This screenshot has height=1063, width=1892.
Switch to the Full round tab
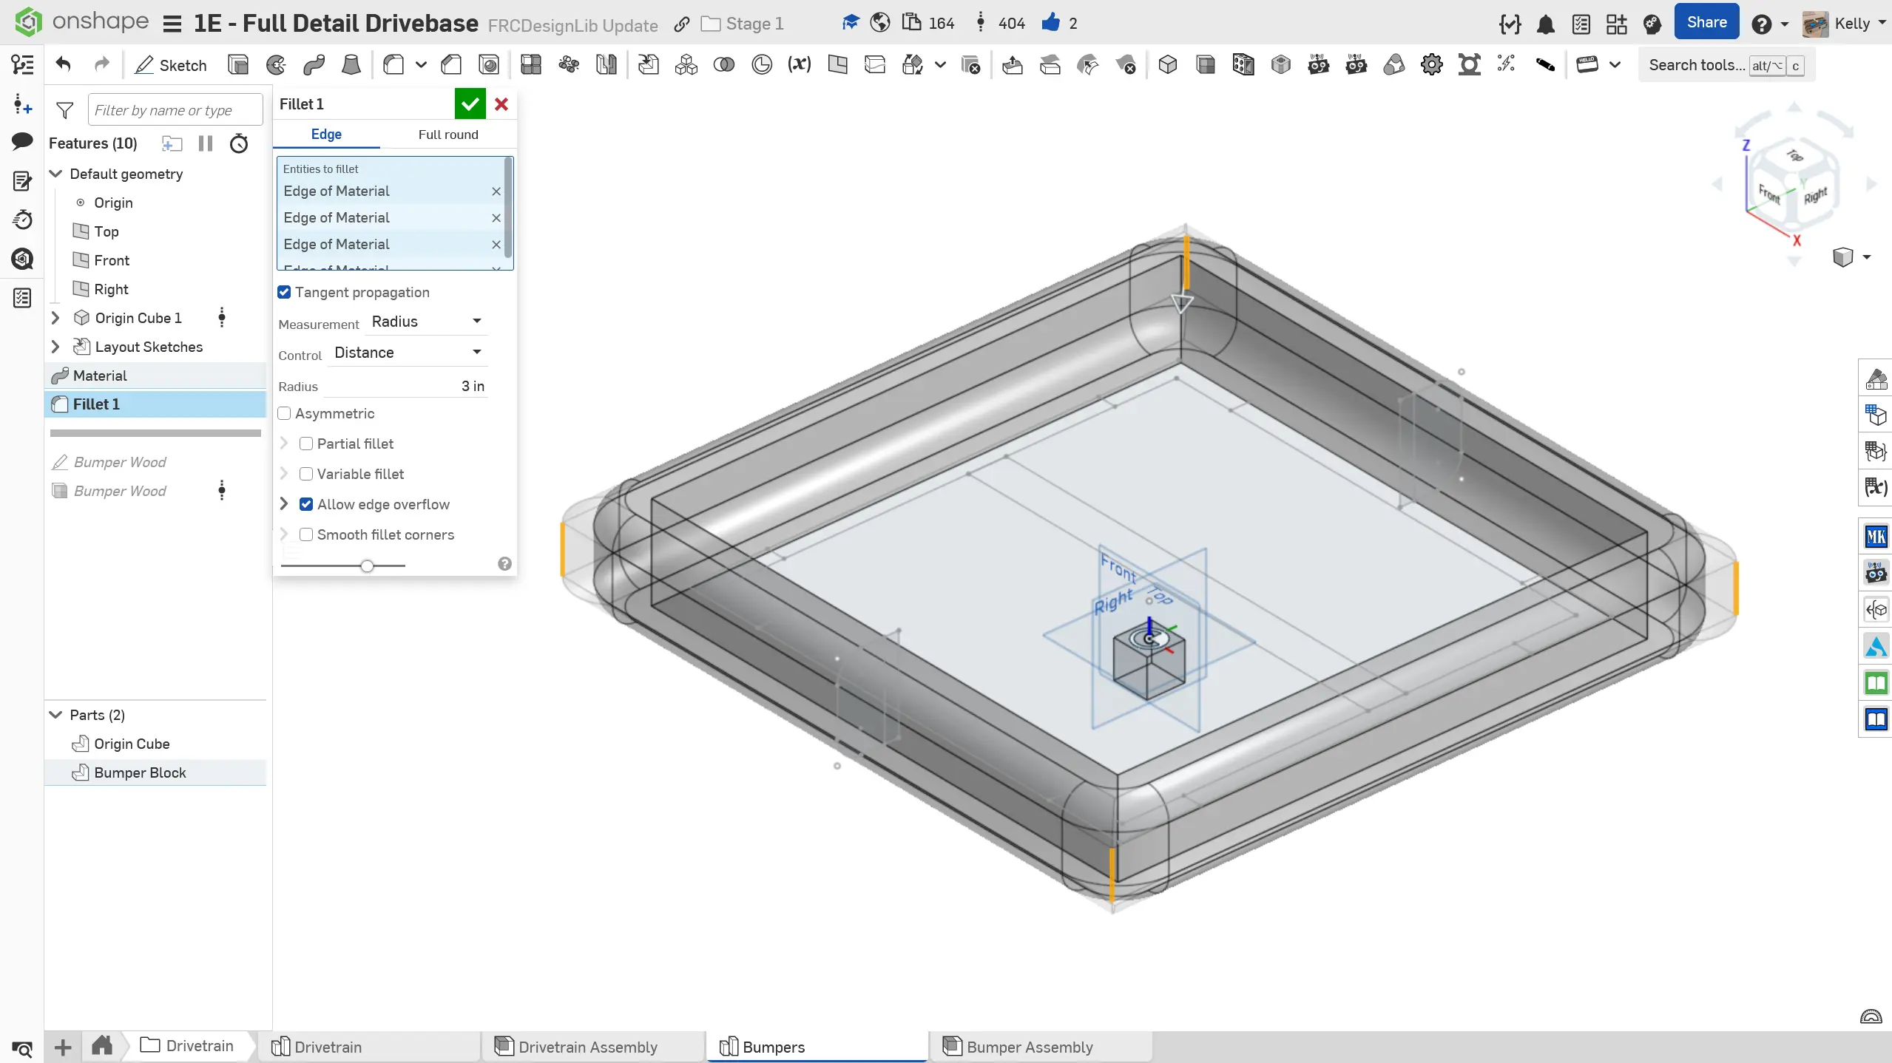448,135
